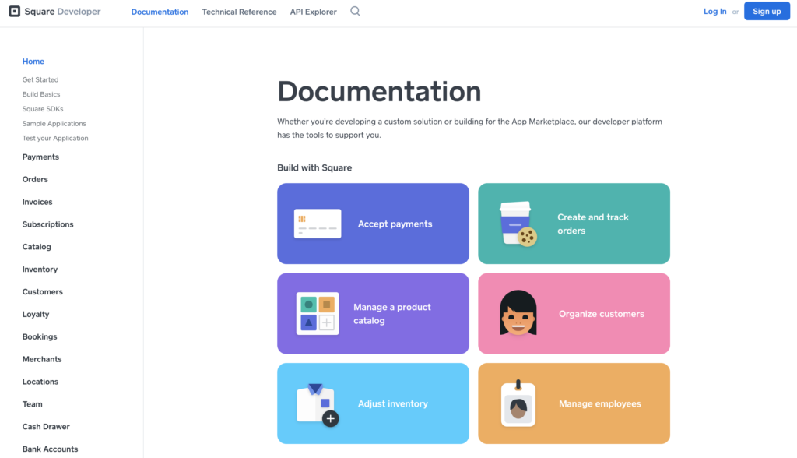Image resolution: width=797 pixels, height=458 pixels.
Task: Select Payments in the sidebar
Action: [40, 157]
